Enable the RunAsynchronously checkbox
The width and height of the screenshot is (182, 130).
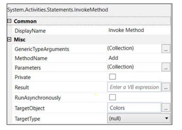pyautogui.click(x=112, y=97)
